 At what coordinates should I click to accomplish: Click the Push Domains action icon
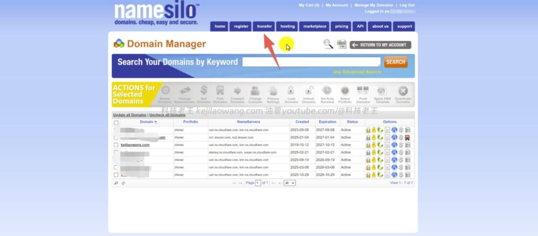click(363, 90)
